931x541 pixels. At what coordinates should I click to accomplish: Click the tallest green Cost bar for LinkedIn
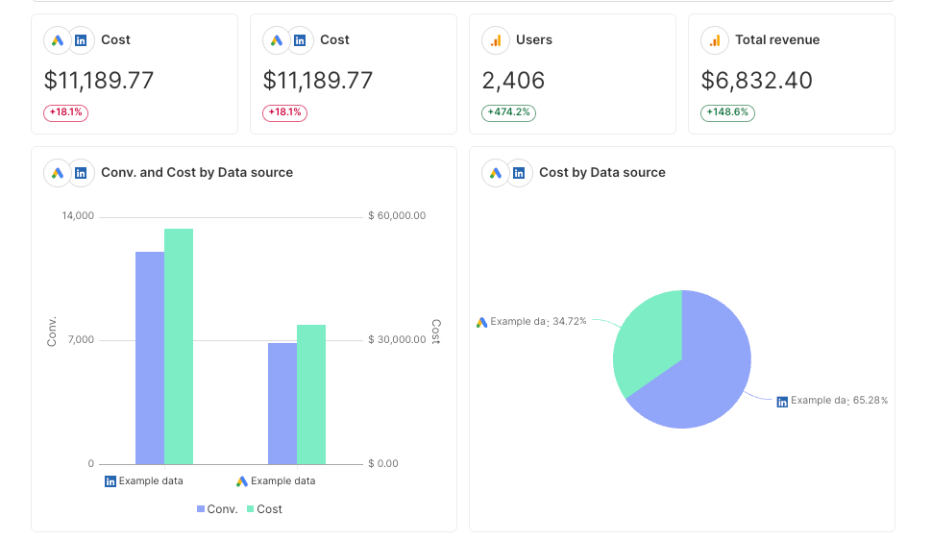[179, 346]
